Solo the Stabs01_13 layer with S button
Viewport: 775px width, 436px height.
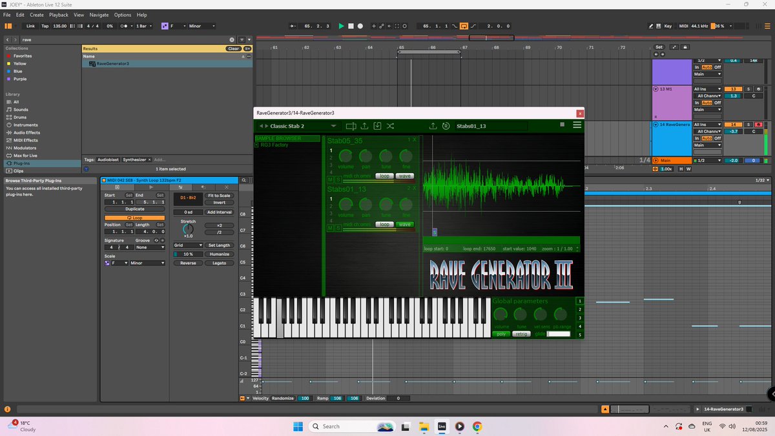337,228
